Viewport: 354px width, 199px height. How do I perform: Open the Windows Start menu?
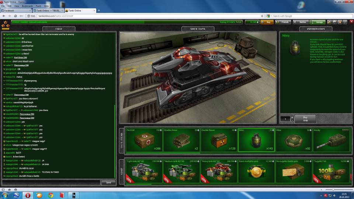5,195
